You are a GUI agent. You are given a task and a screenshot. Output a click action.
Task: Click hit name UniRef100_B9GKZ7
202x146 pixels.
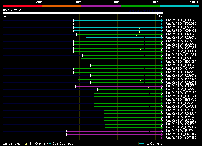click(181, 62)
